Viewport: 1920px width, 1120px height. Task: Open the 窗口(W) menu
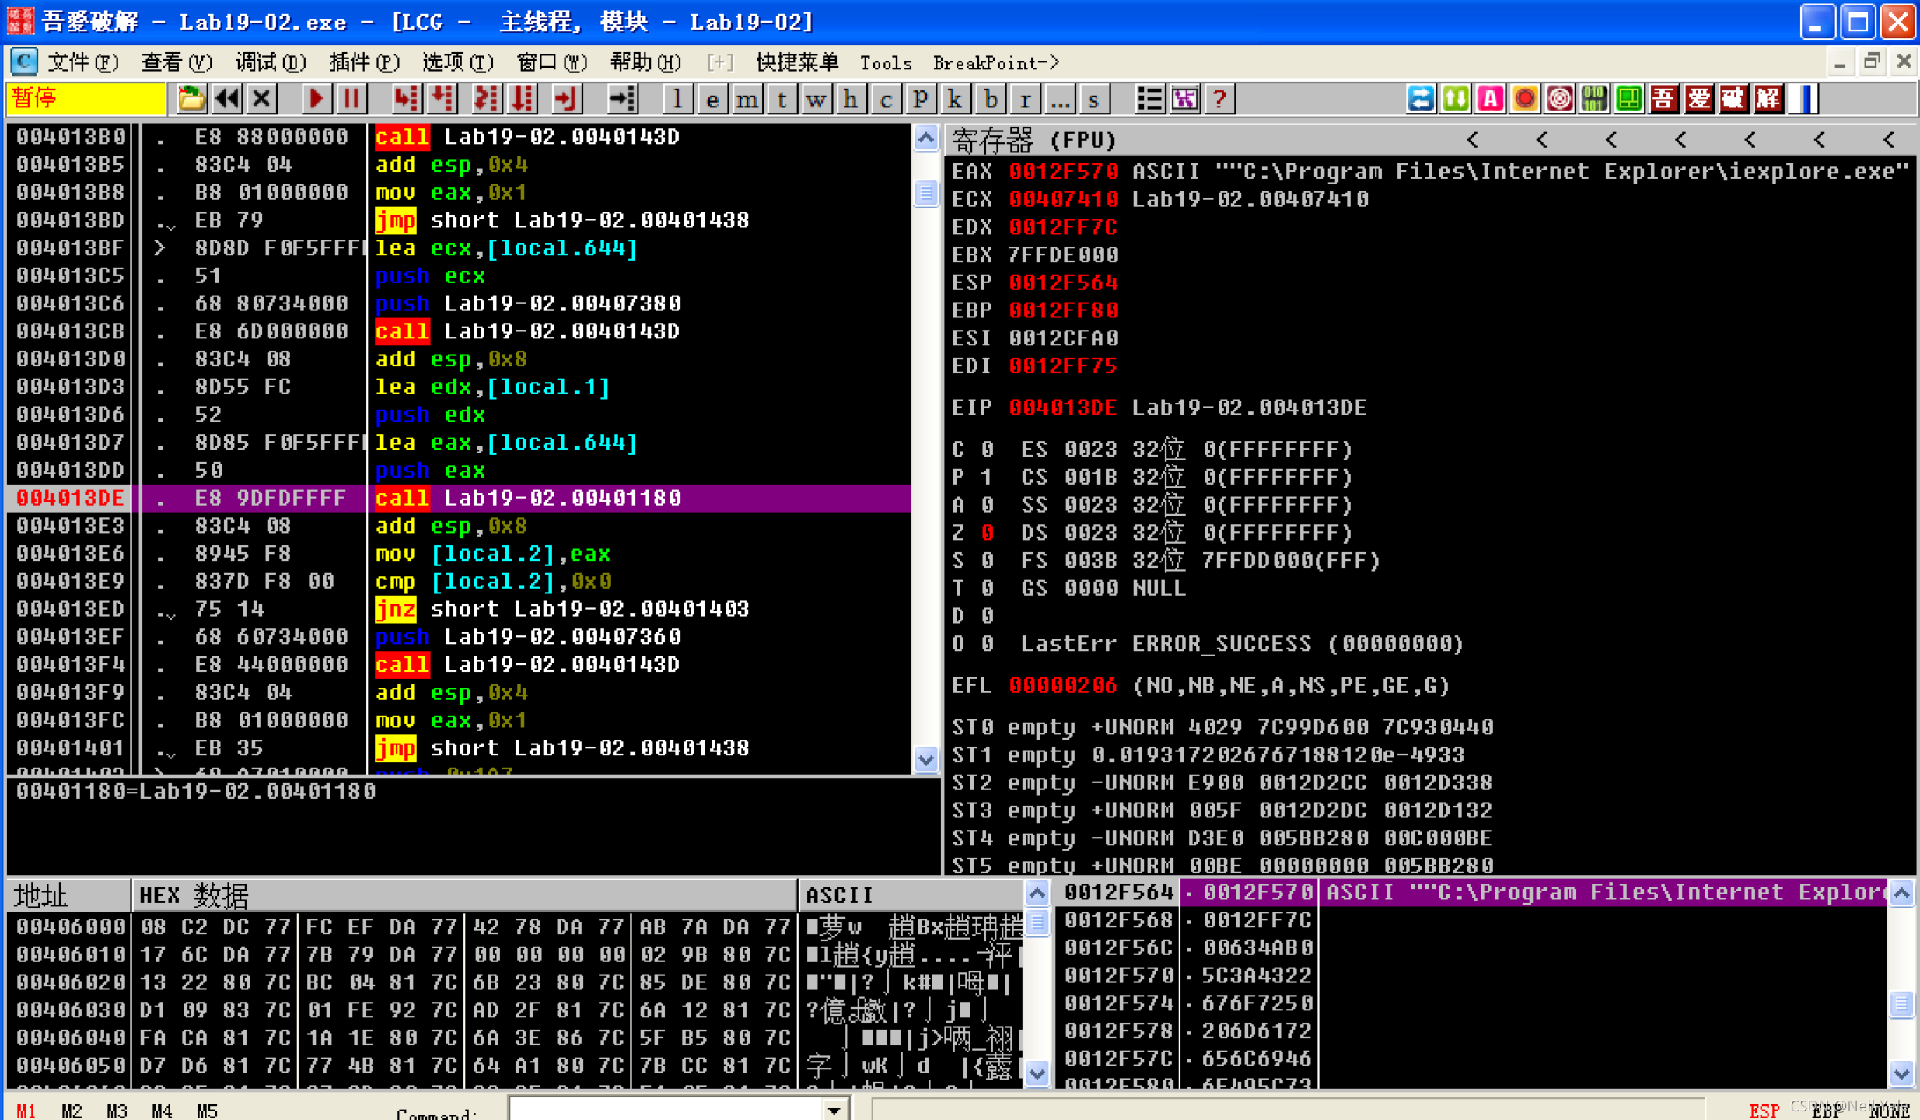551,62
